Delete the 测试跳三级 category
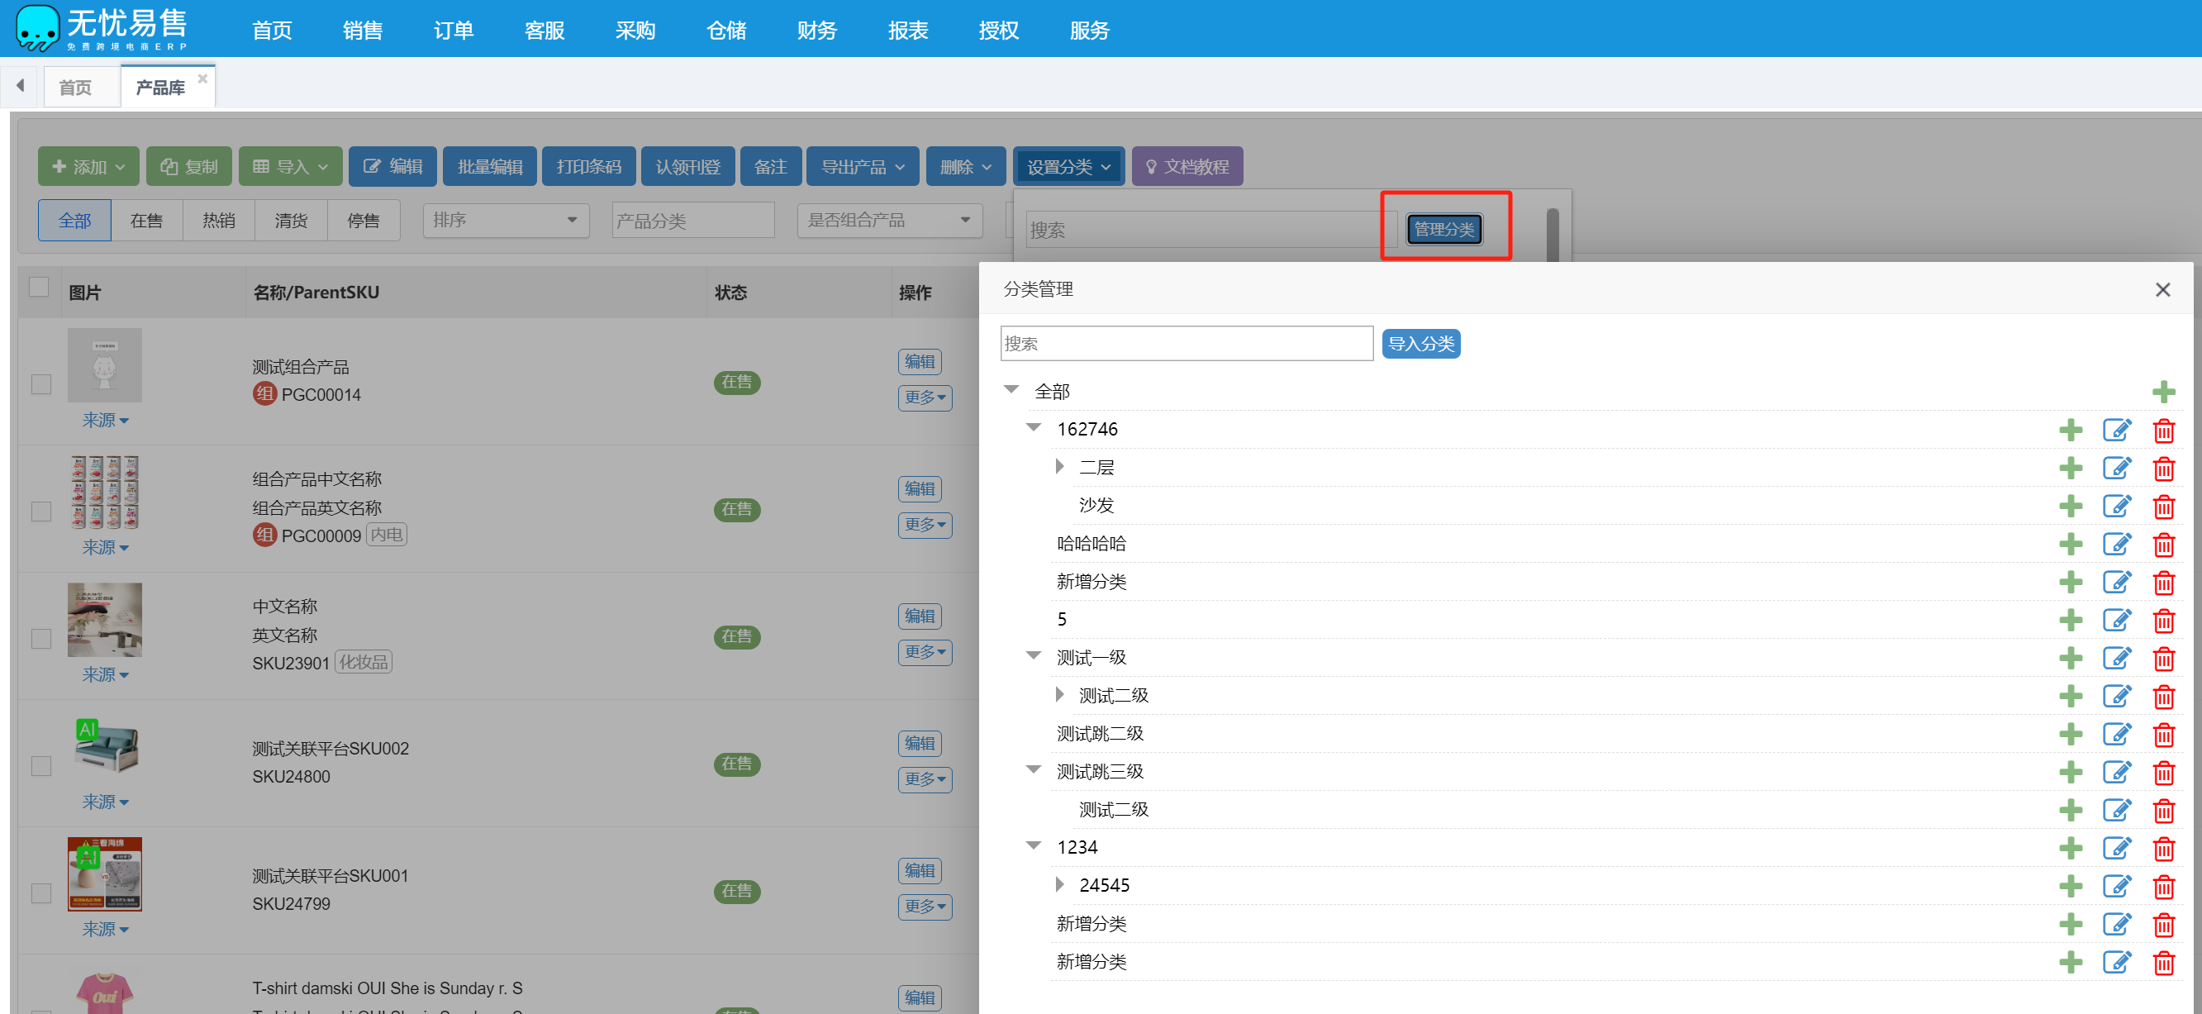The height and width of the screenshot is (1014, 2202). [x=2163, y=773]
